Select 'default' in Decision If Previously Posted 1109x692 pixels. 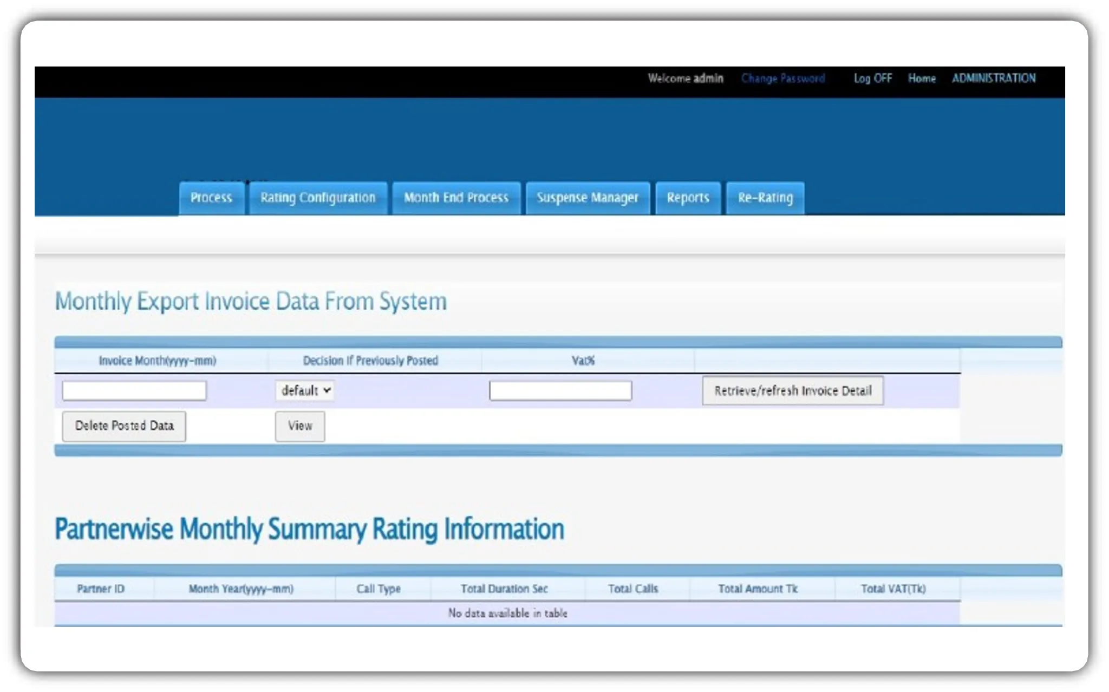[305, 390]
